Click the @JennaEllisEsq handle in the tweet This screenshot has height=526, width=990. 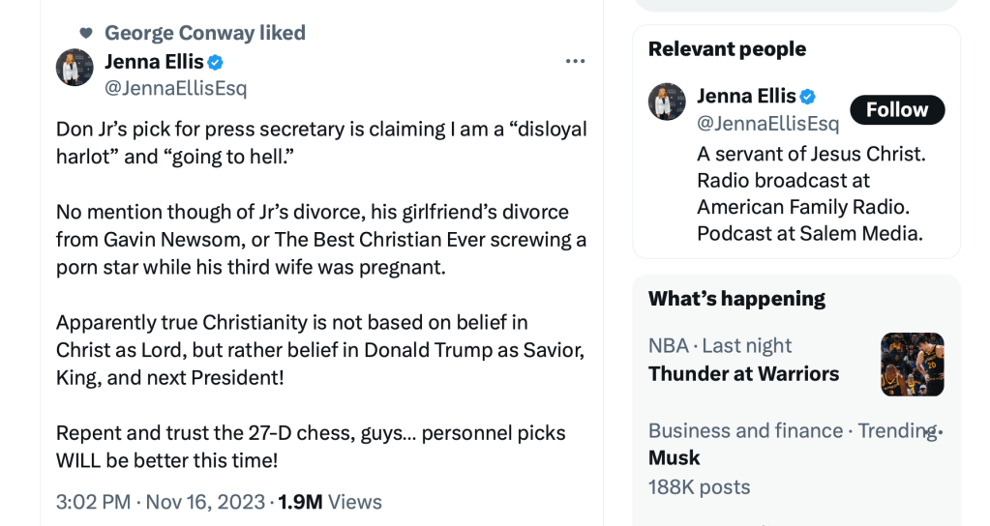tap(175, 89)
